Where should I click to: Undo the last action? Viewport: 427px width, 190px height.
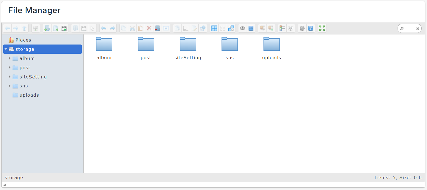tap(104, 28)
